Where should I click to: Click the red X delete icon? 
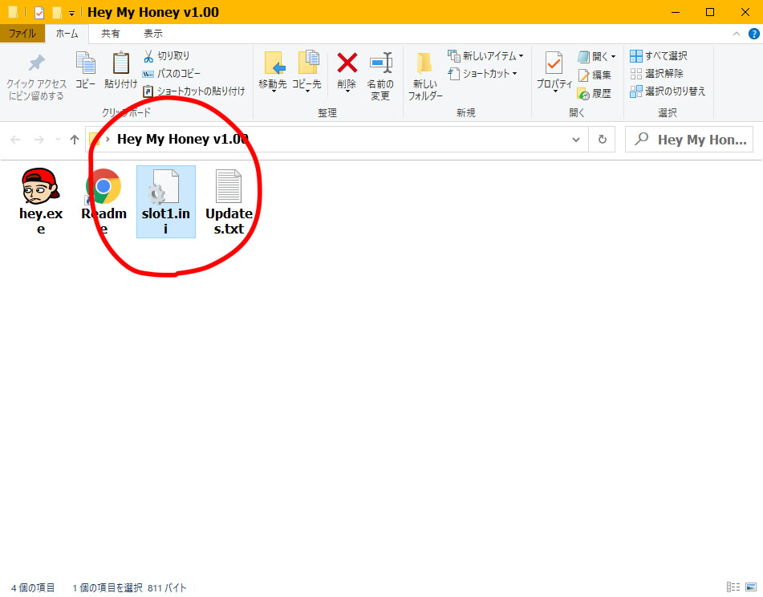click(x=347, y=63)
